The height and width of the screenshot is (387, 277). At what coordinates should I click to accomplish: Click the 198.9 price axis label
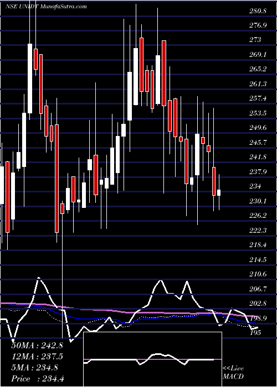[258, 318]
